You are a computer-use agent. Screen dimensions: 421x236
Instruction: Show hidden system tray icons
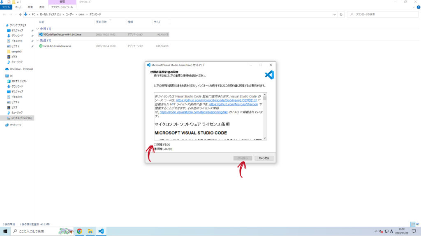click(x=376, y=231)
